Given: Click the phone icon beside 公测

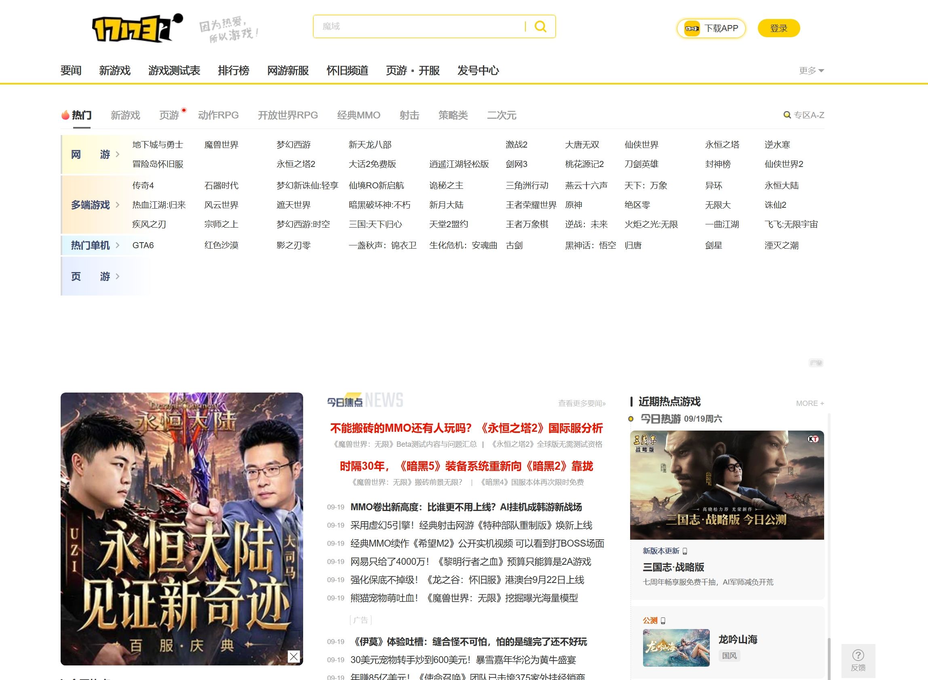Looking at the screenshot, I should pos(663,621).
